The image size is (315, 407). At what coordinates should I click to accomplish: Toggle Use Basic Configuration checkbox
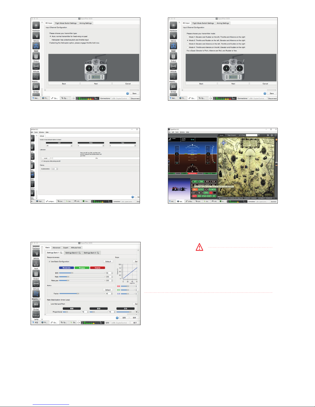click(49, 262)
